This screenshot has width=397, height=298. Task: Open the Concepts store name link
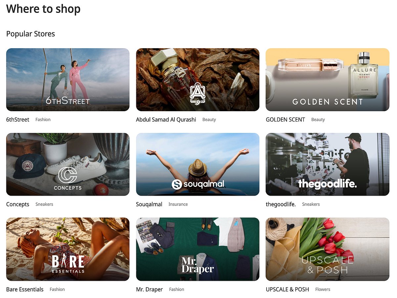click(x=18, y=204)
